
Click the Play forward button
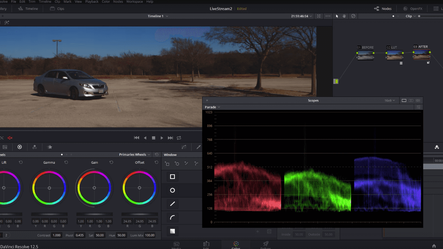click(162, 138)
